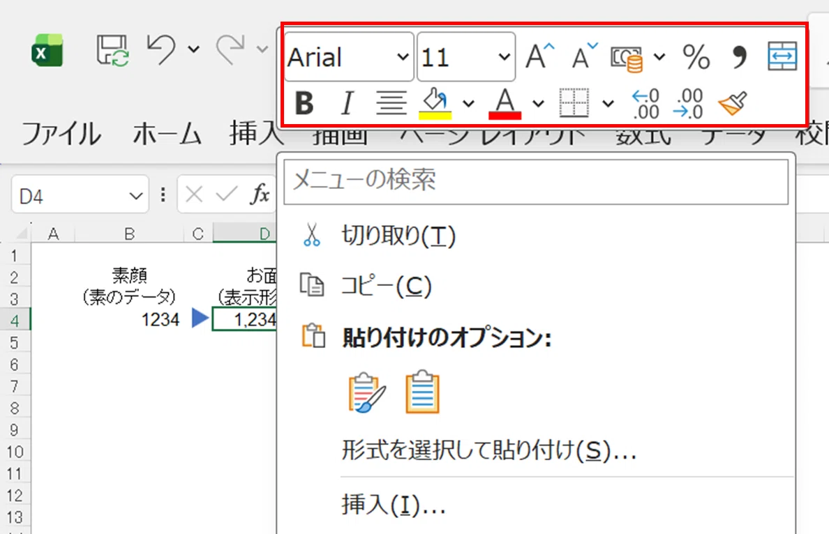Select the row 4 header
The width and height of the screenshot is (829, 534).
[x=15, y=320]
